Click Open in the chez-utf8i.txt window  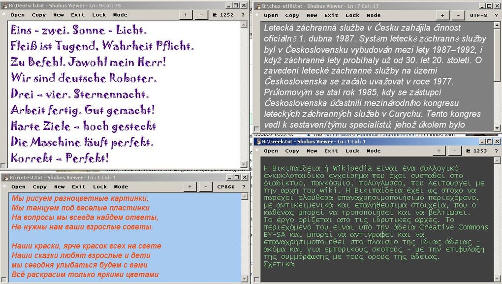click(271, 15)
